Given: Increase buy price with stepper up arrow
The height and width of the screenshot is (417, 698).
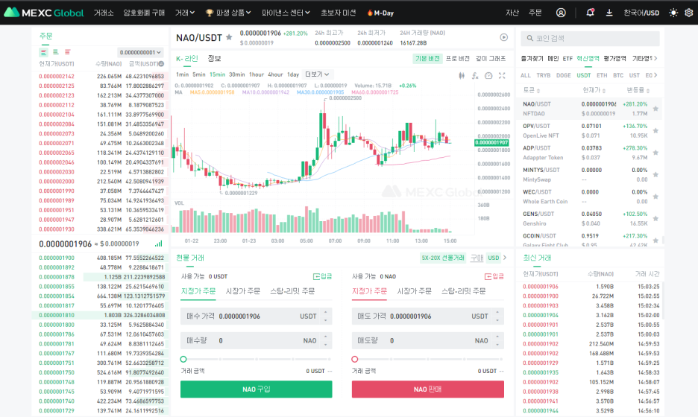Looking at the screenshot, I should [x=325, y=312].
